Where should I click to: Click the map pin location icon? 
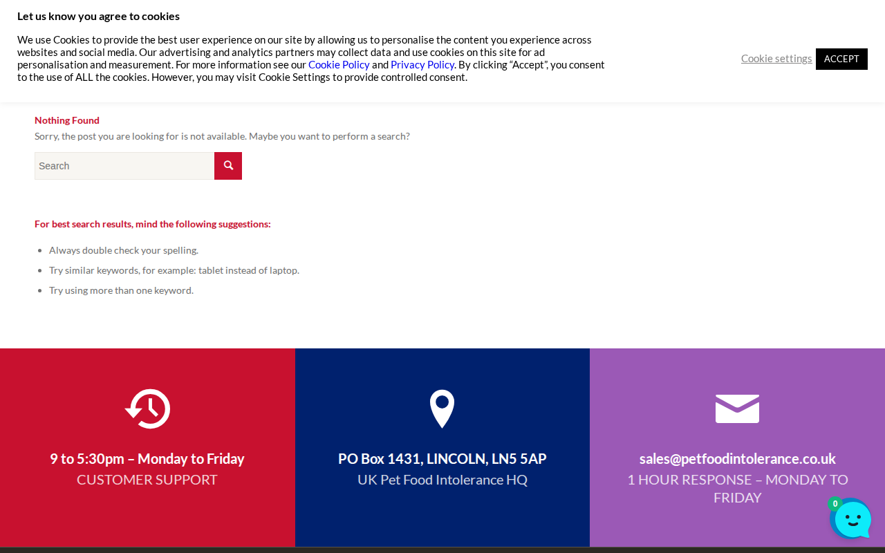(442, 409)
